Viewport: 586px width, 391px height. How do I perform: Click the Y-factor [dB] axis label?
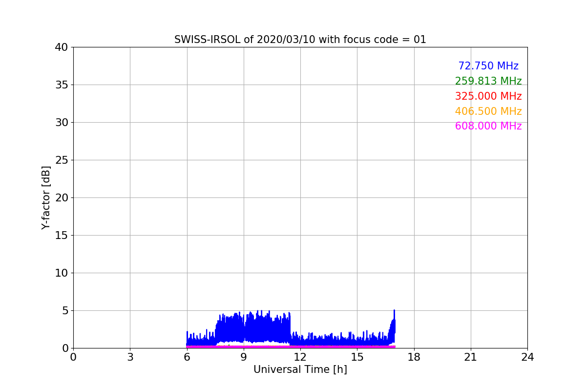click(46, 197)
